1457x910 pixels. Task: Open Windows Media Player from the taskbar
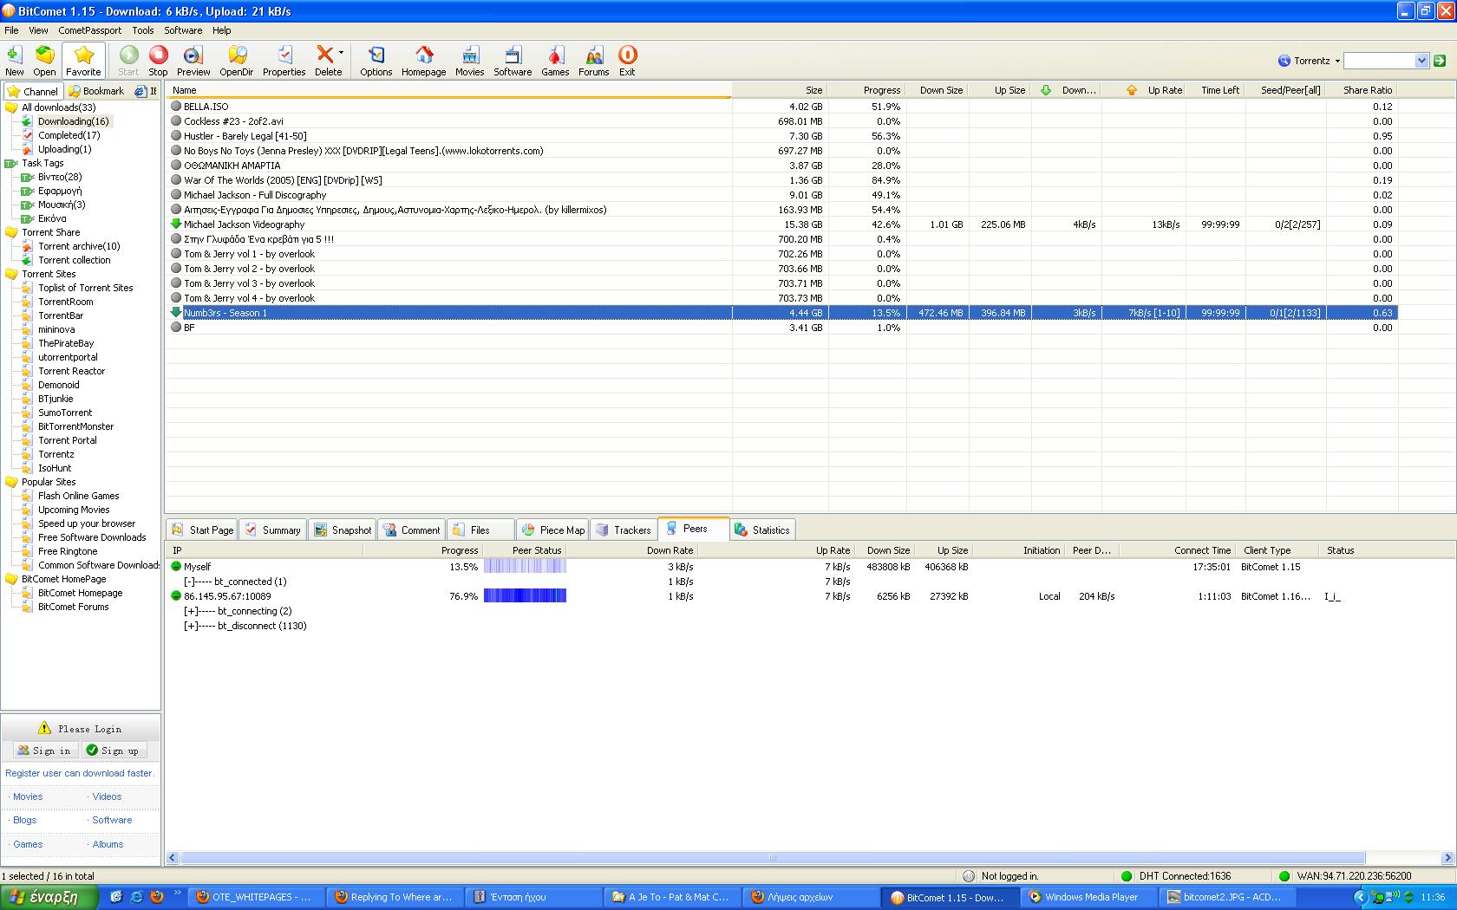1089,898
